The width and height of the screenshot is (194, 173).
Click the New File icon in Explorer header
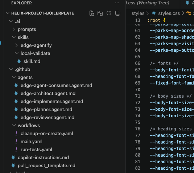click(92, 13)
